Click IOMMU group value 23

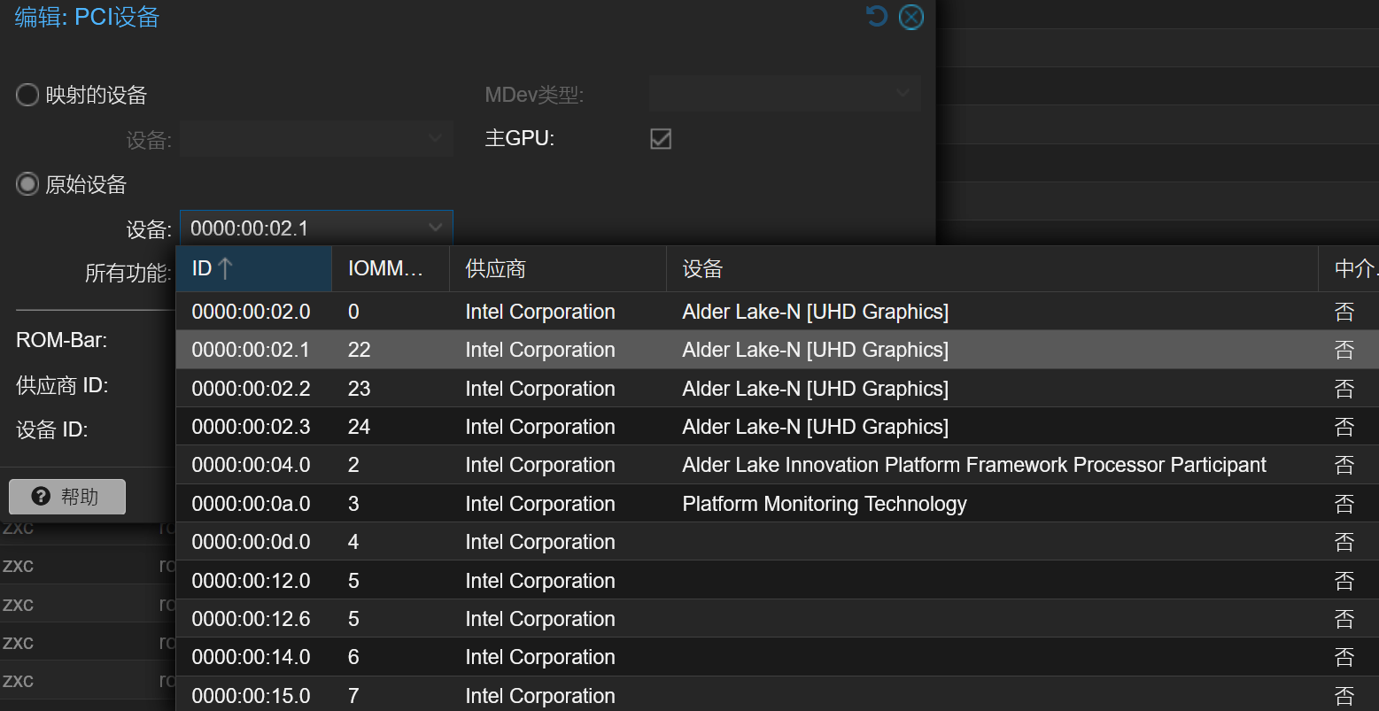tap(359, 389)
